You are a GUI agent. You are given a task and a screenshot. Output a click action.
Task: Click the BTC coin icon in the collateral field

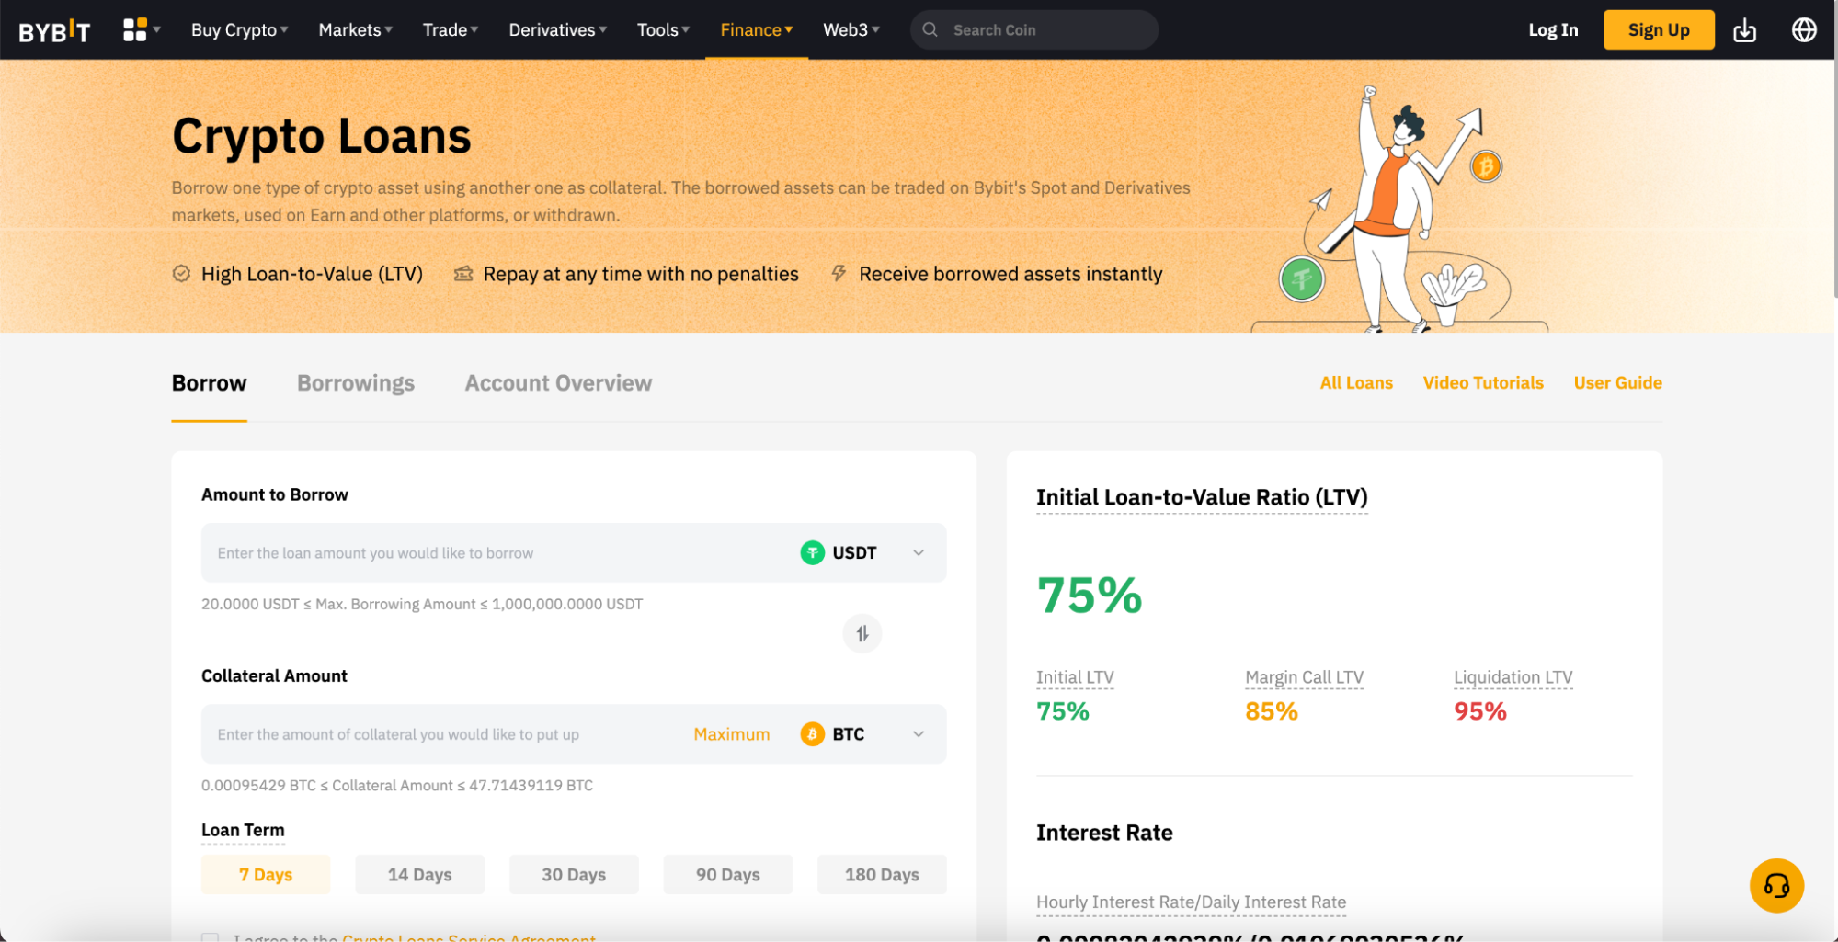tap(811, 733)
